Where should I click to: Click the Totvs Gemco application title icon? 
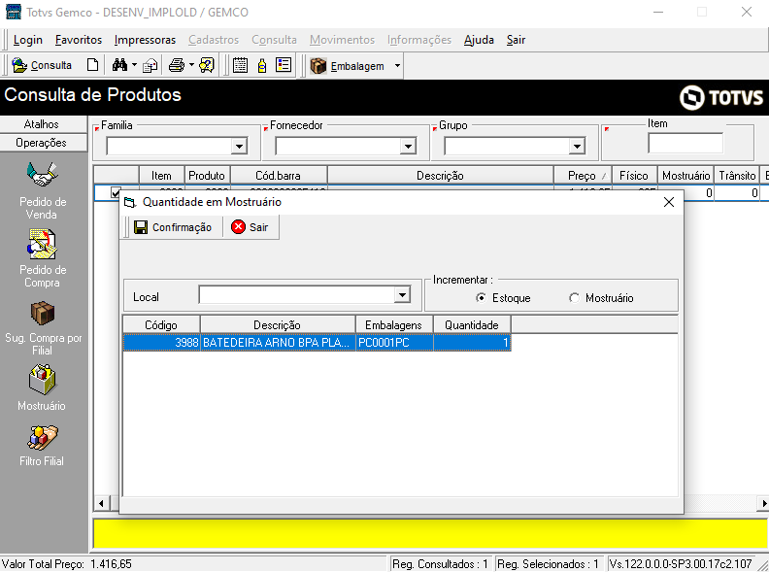click(x=14, y=12)
